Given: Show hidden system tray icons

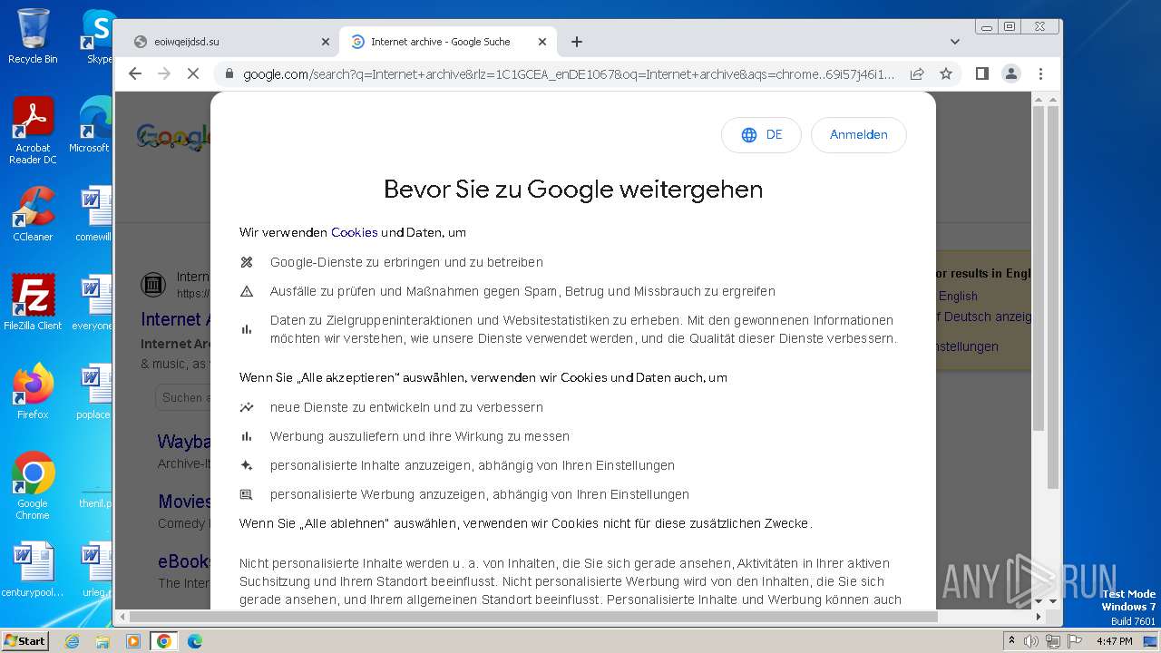Looking at the screenshot, I should [1011, 641].
